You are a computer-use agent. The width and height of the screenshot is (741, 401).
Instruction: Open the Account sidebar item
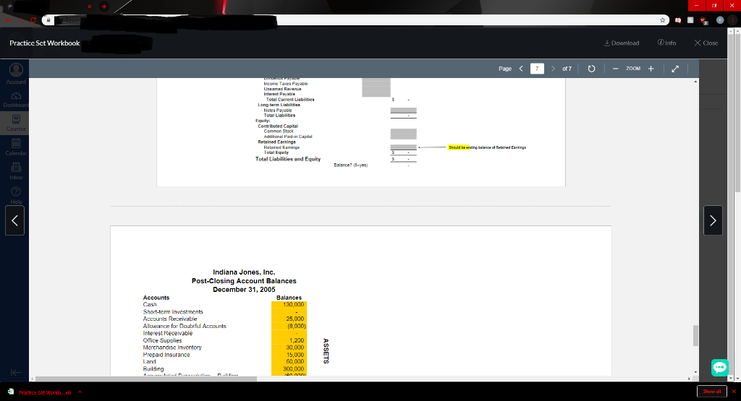(x=16, y=74)
